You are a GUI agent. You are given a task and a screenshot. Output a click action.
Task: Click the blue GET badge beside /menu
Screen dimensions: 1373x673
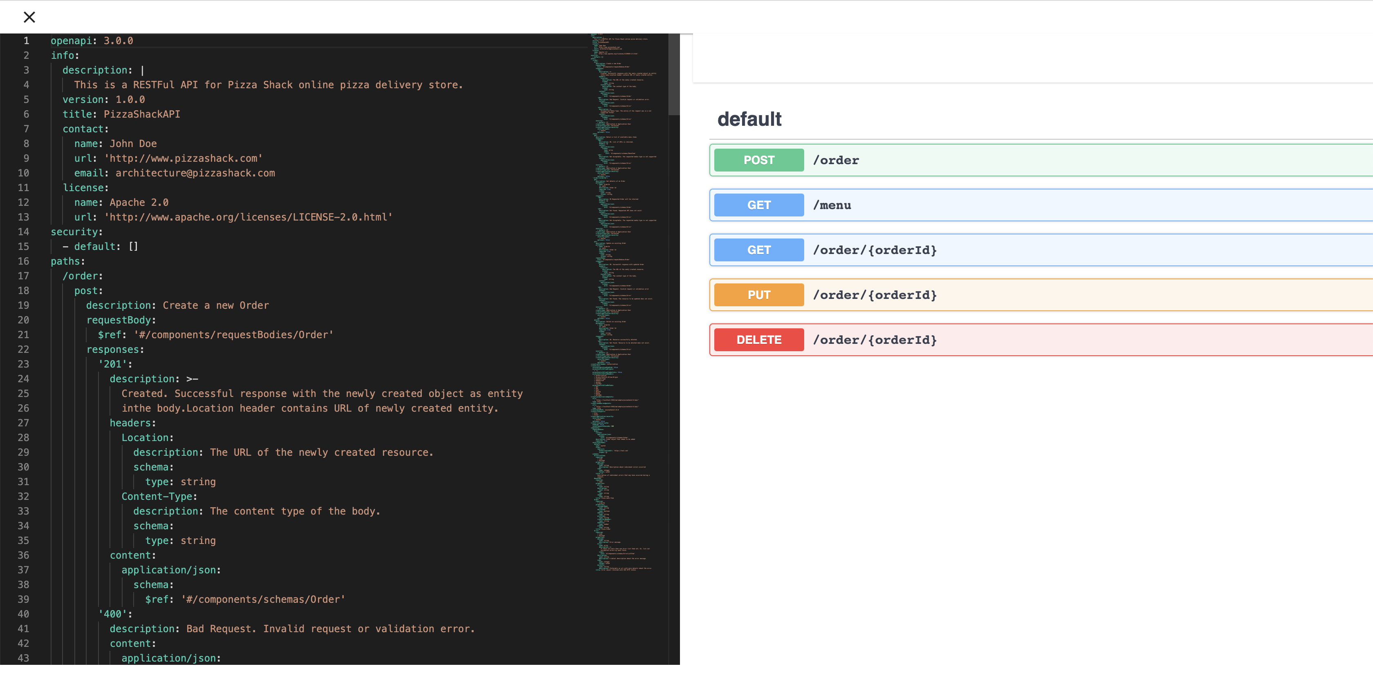pos(758,205)
